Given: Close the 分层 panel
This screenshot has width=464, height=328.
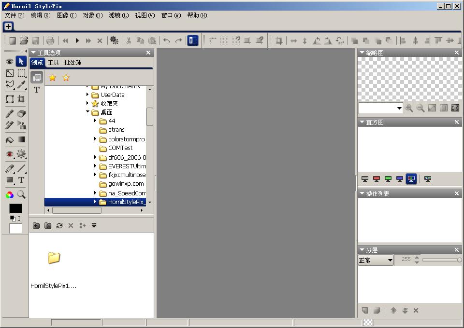Looking at the screenshot, I should tap(457, 250).
